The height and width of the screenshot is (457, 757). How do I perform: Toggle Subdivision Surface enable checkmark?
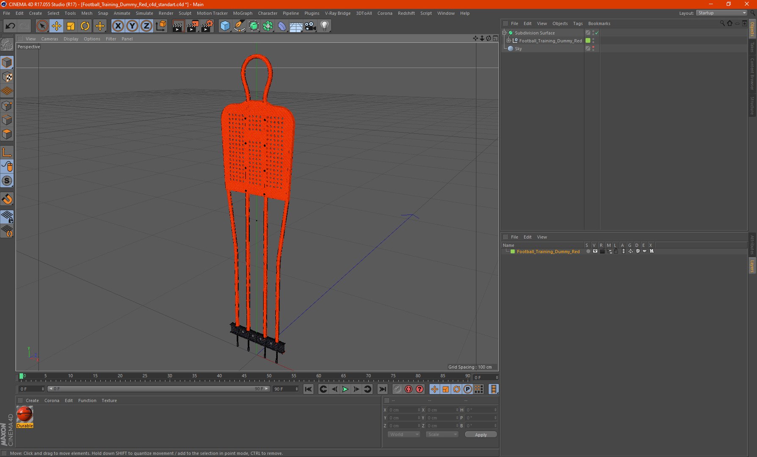click(597, 33)
